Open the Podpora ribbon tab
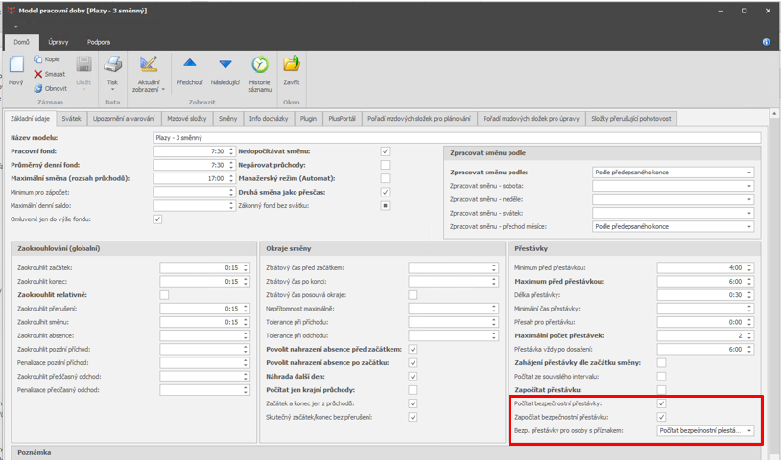This screenshot has height=461, width=782. 99,42
